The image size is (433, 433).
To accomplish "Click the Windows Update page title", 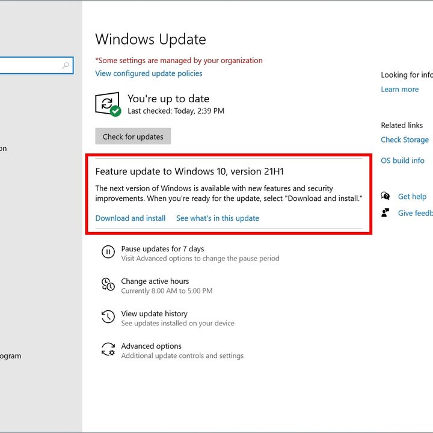I will (150, 39).
